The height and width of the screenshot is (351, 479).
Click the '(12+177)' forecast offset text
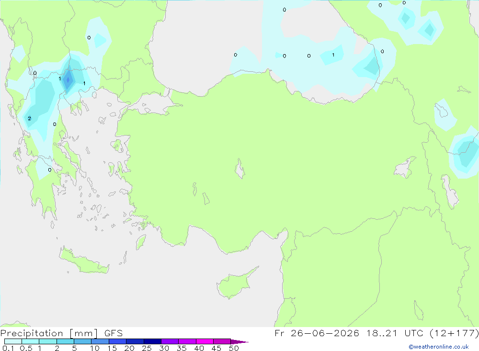454,333
